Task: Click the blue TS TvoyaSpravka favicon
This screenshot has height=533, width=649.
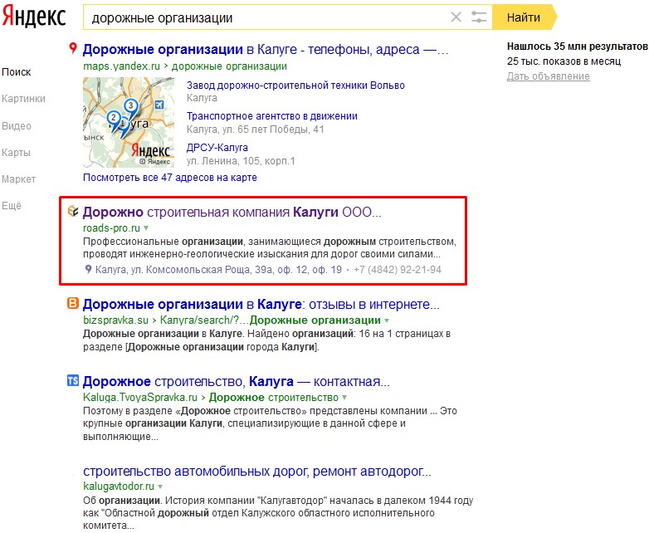Action: (73, 380)
